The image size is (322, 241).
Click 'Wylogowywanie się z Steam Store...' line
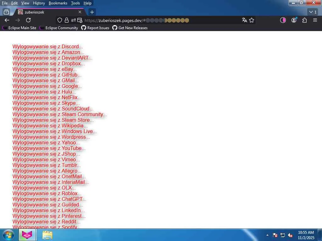(53, 120)
